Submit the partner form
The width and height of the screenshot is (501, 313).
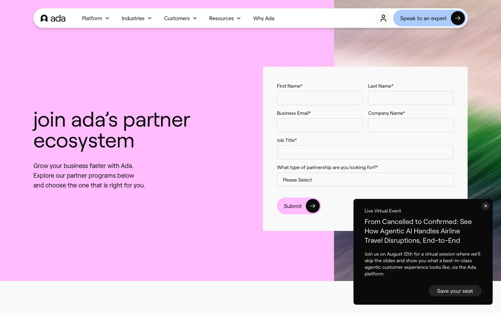point(299,206)
